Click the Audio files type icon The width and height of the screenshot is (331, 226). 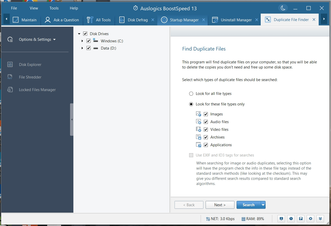(x=198, y=122)
